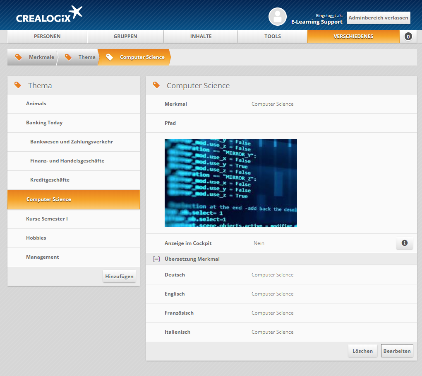Open the PERSONEN tab
Viewport: 422px width, 376px height.
coord(47,36)
